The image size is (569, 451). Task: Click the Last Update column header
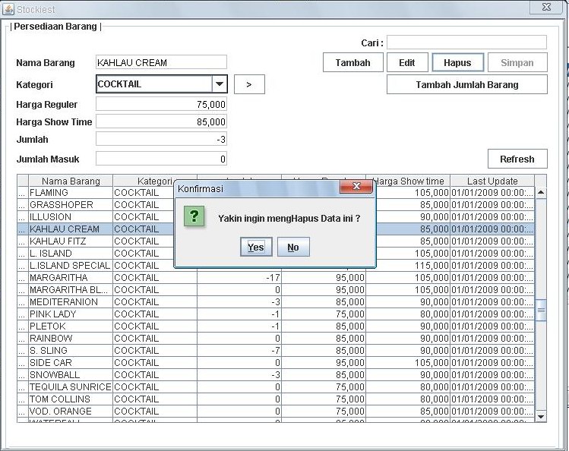[492, 181]
